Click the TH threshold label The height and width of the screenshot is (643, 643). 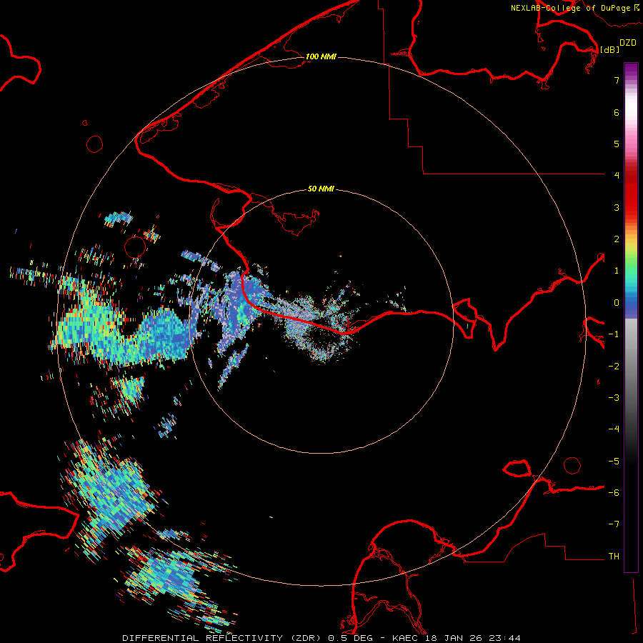(614, 557)
